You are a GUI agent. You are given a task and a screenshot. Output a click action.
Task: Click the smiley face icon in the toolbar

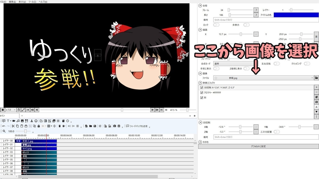36,121
